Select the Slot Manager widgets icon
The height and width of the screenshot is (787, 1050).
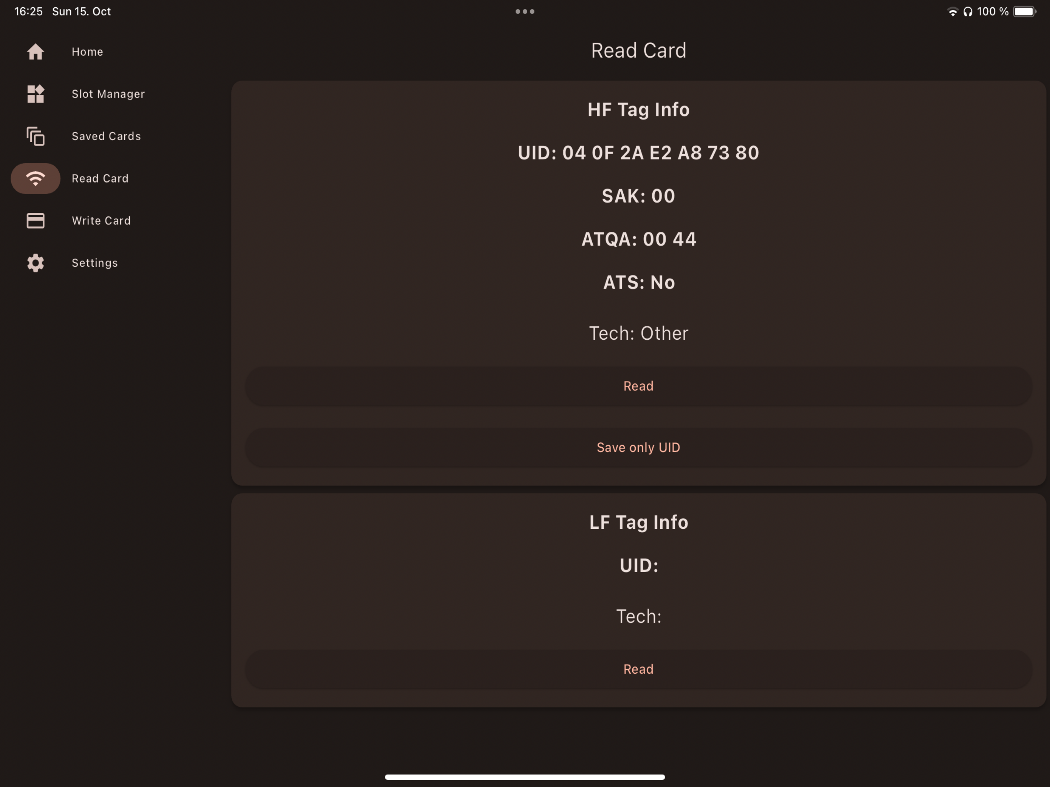point(36,94)
